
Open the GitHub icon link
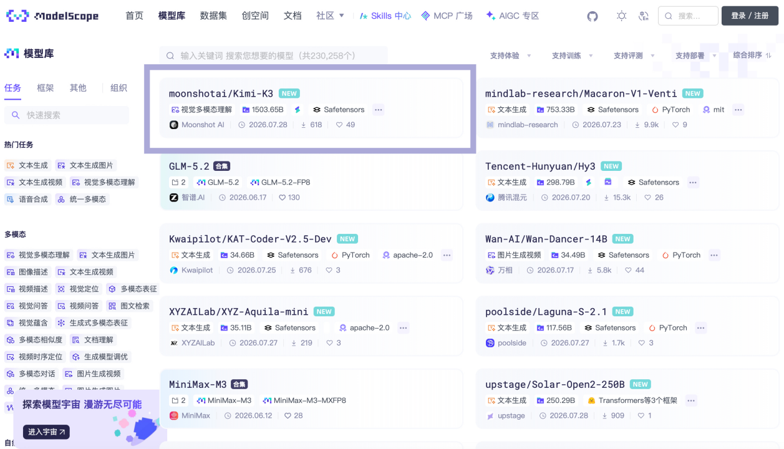(x=593, y=16)
